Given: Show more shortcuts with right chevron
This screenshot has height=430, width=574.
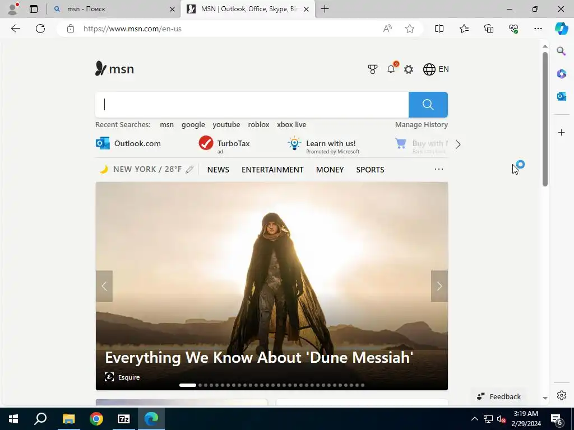Looking at the screenshot, I should 458,144.
